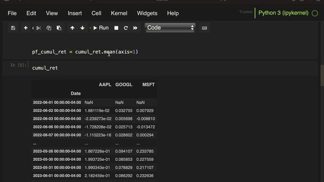Open the File menu

(x=12, y=13)
